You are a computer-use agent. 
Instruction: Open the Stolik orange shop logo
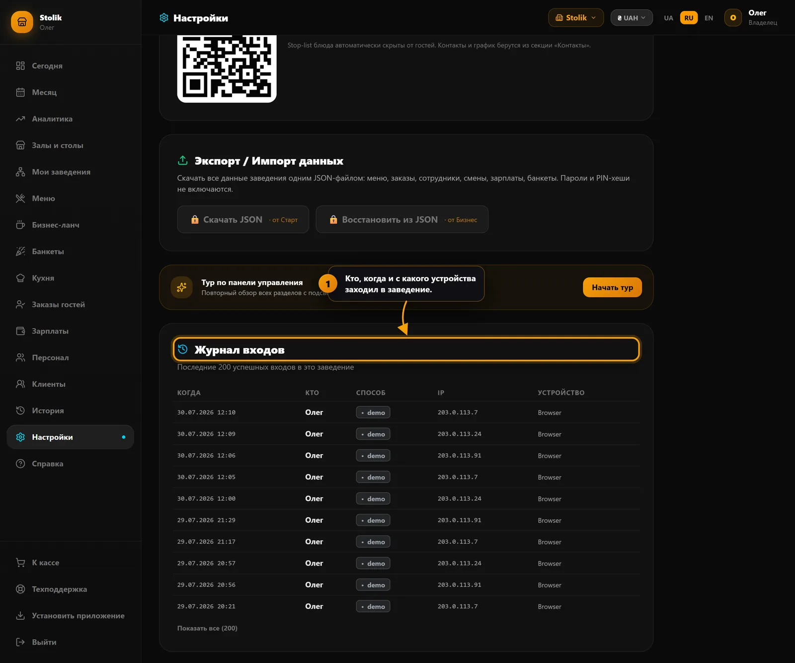pos(22,22)
